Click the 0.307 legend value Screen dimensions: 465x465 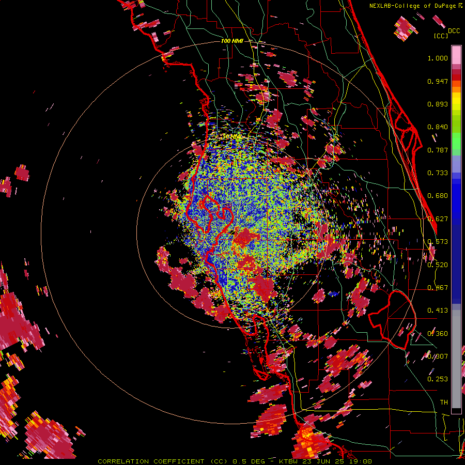[x=438, y=356]
